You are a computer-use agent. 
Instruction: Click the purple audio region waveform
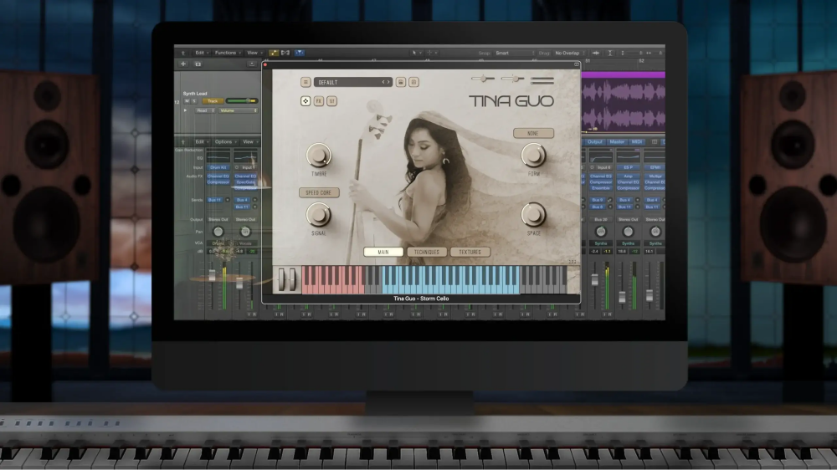point(623,105)
